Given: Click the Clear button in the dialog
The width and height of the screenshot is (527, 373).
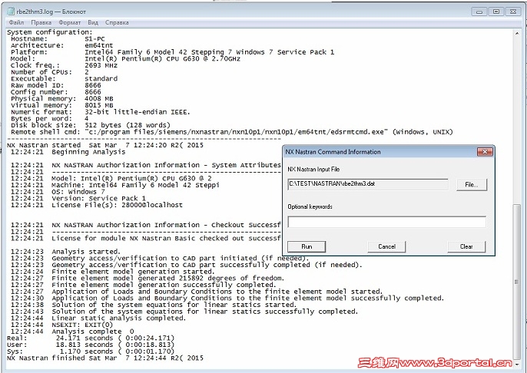Looking at the screenshot, I should pos(466,246).
